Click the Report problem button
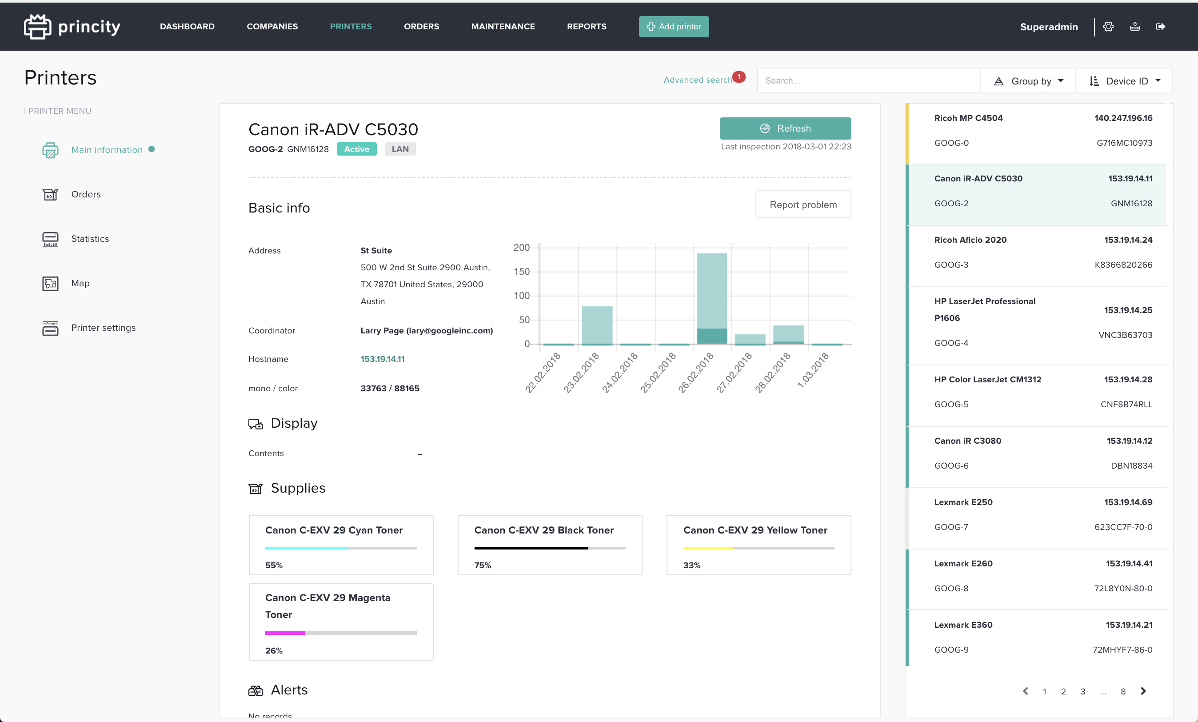This screenshot has width=1198, height=722. point(803,205)
